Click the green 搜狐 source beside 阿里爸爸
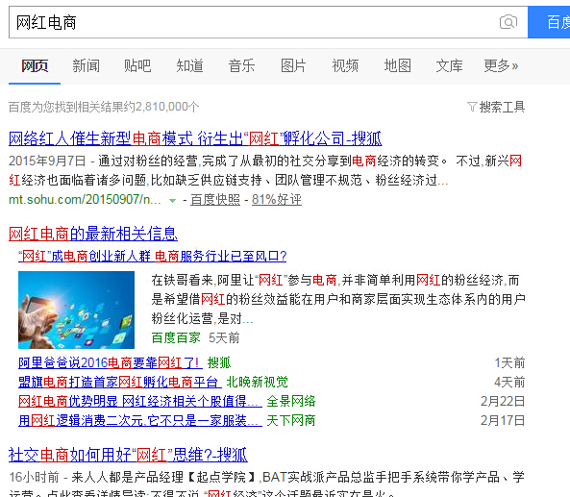This screenshot has width=570, height=497. click(219, 362)
